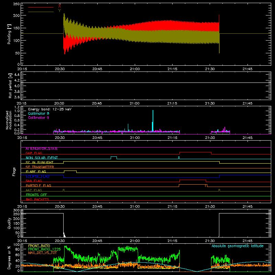Click the wide NON_SOLAR_EVENT pulse near 20:50

(x=114, y=157)
